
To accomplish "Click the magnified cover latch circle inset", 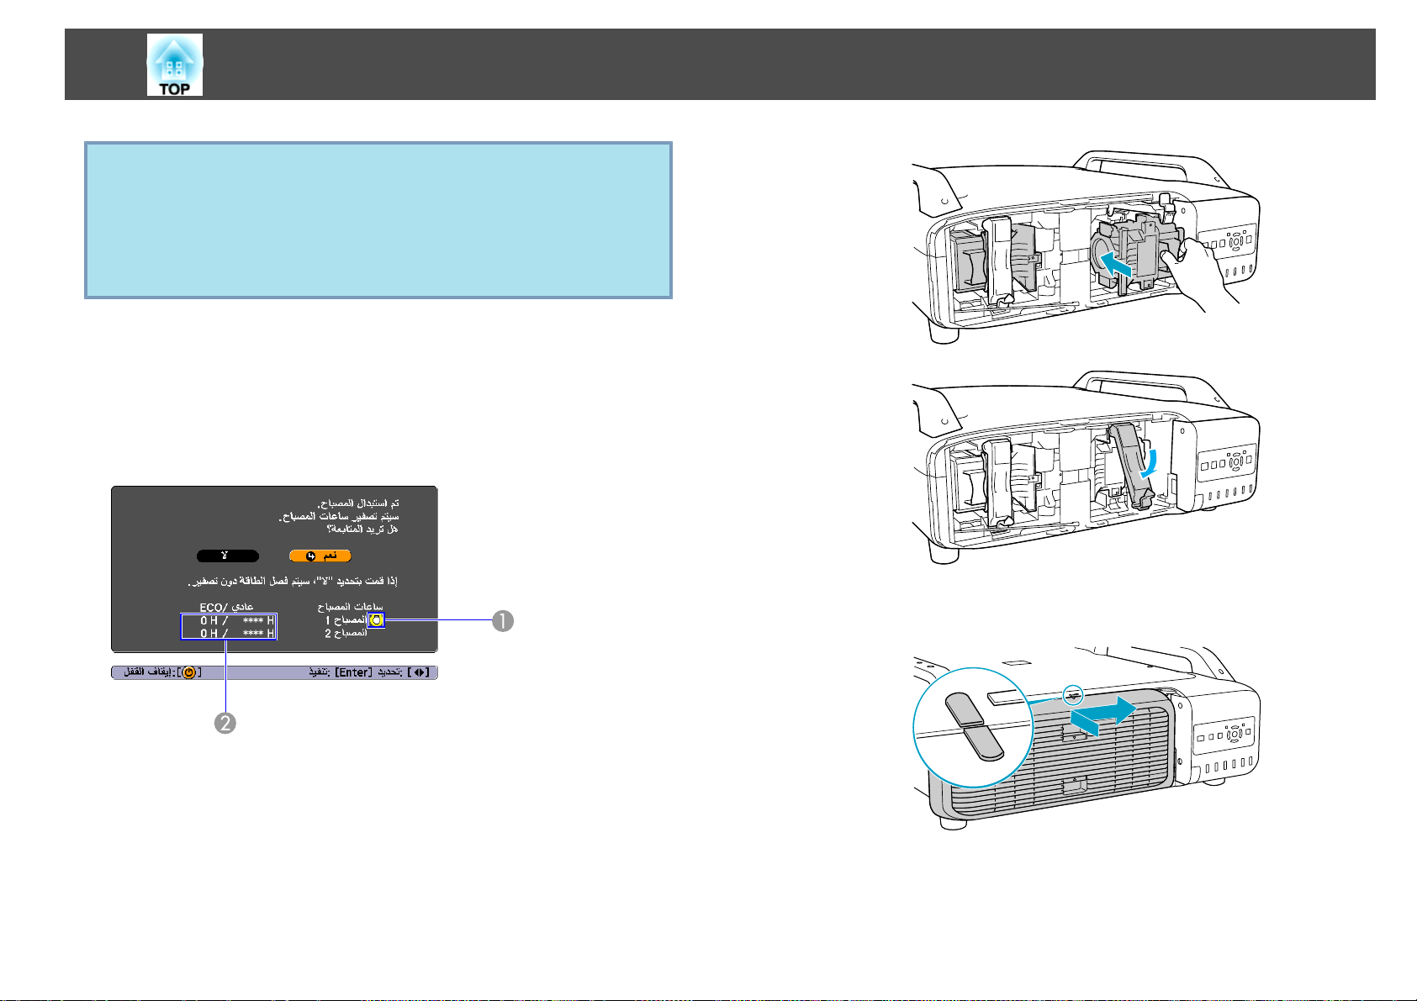I will point(973,728).
